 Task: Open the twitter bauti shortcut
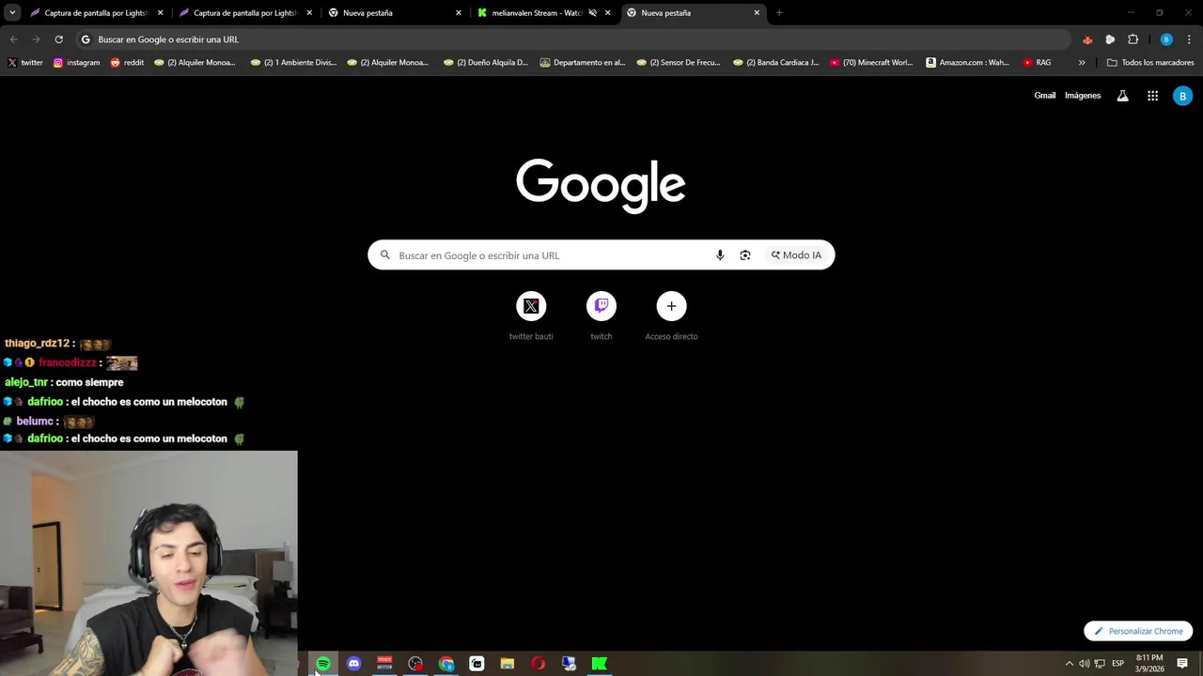[x=531, y=316]
